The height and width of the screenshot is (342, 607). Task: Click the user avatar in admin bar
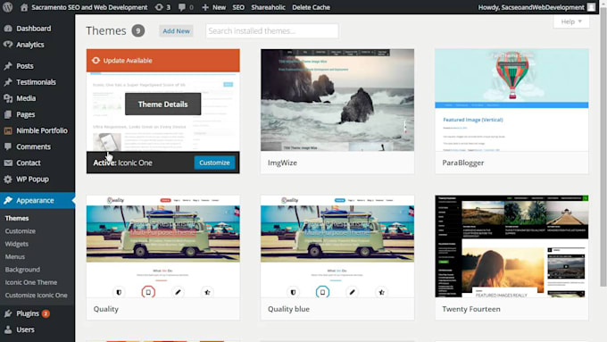pyautogui.click(x=591, y=7)
